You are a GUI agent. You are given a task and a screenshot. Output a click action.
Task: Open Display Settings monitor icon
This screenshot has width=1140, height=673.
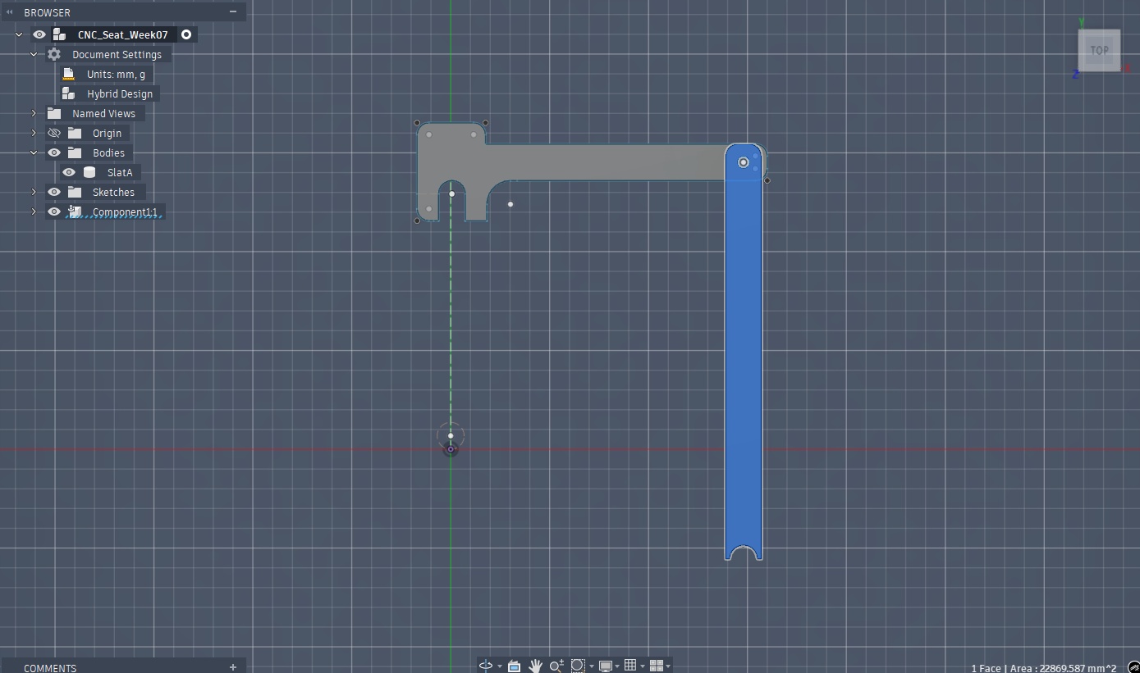(606, 666)
